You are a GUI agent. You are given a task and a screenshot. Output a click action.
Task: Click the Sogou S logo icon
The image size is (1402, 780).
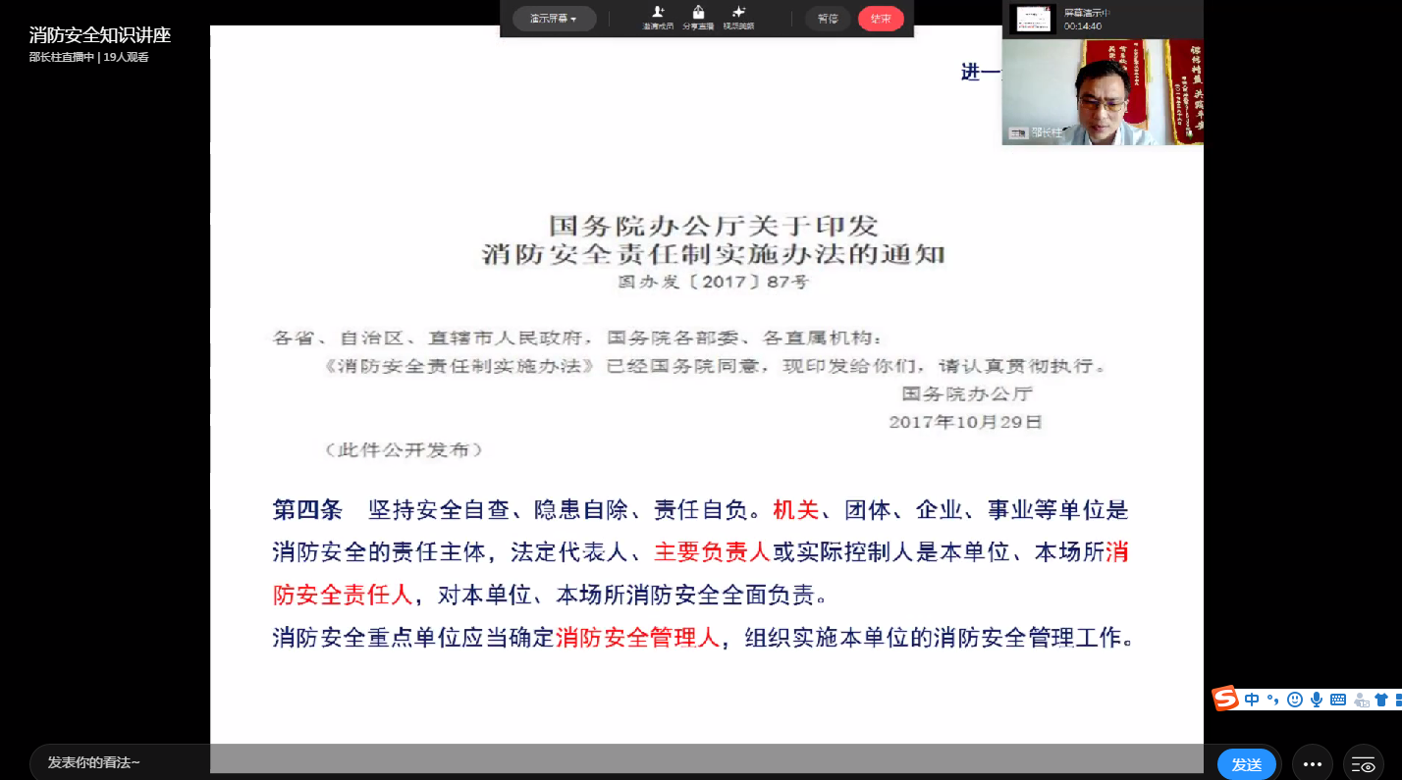[1225, 699]
